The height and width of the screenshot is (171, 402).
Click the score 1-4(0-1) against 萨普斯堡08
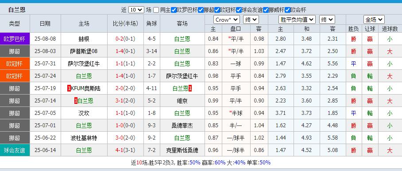pyautogui.click(x=125, y=51)
